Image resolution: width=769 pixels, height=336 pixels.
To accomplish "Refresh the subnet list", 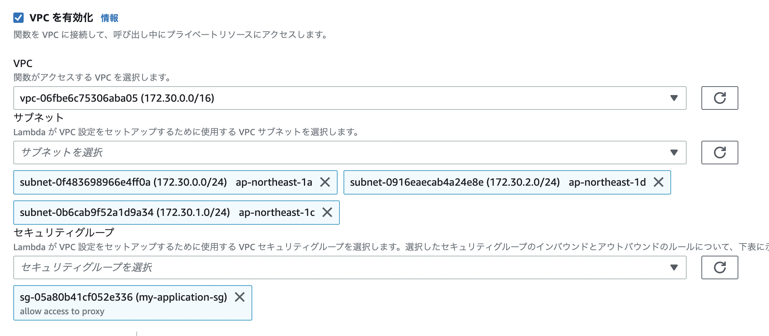I will click(x=718, y=152).
